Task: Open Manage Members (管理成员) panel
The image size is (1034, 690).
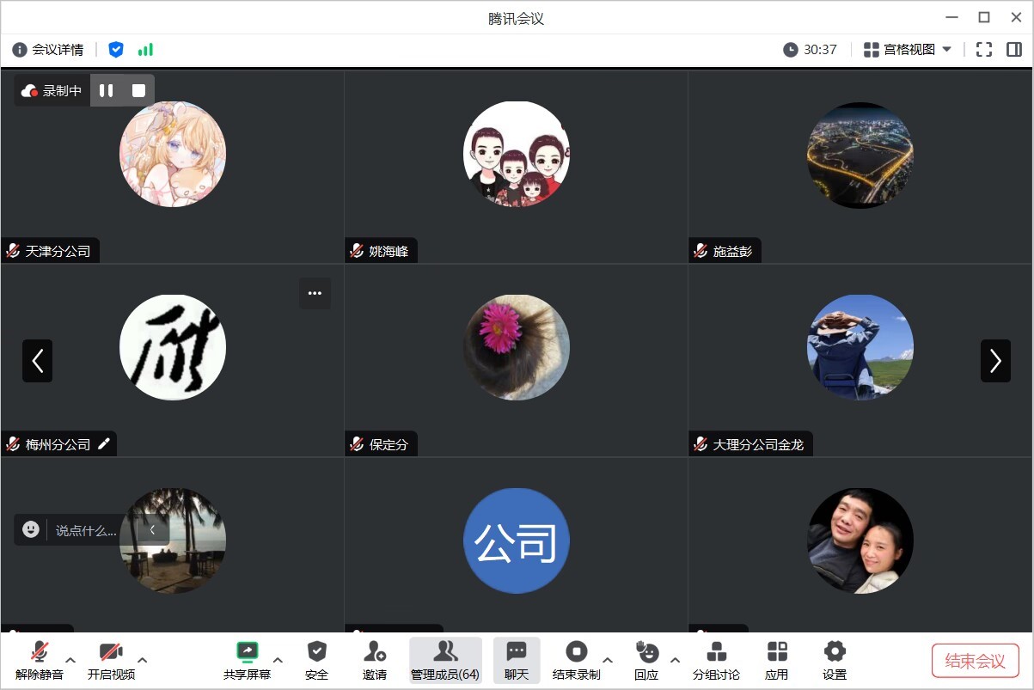Action: (444, 660)
